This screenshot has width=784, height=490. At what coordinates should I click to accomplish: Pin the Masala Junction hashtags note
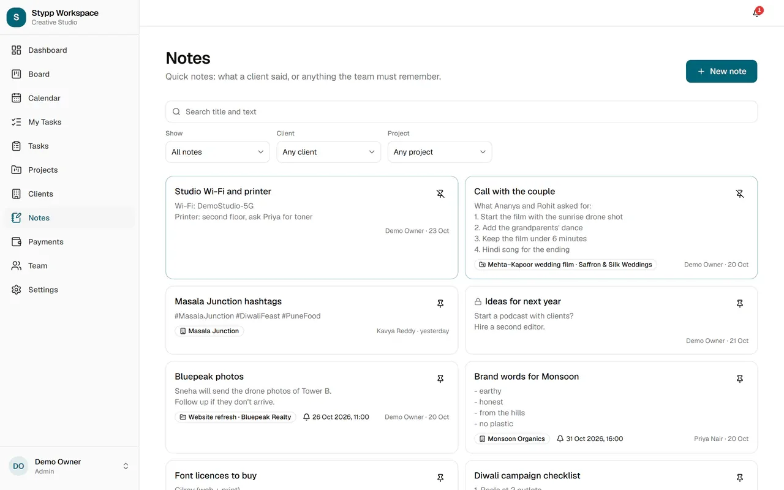click(440, 304)
